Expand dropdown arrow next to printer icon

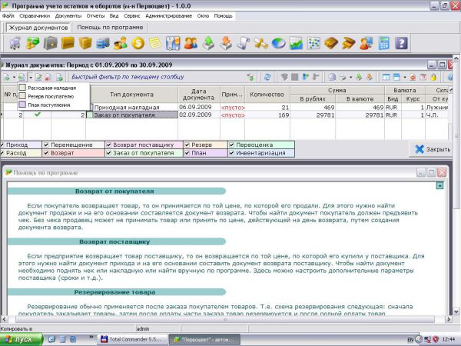(351, 77)
